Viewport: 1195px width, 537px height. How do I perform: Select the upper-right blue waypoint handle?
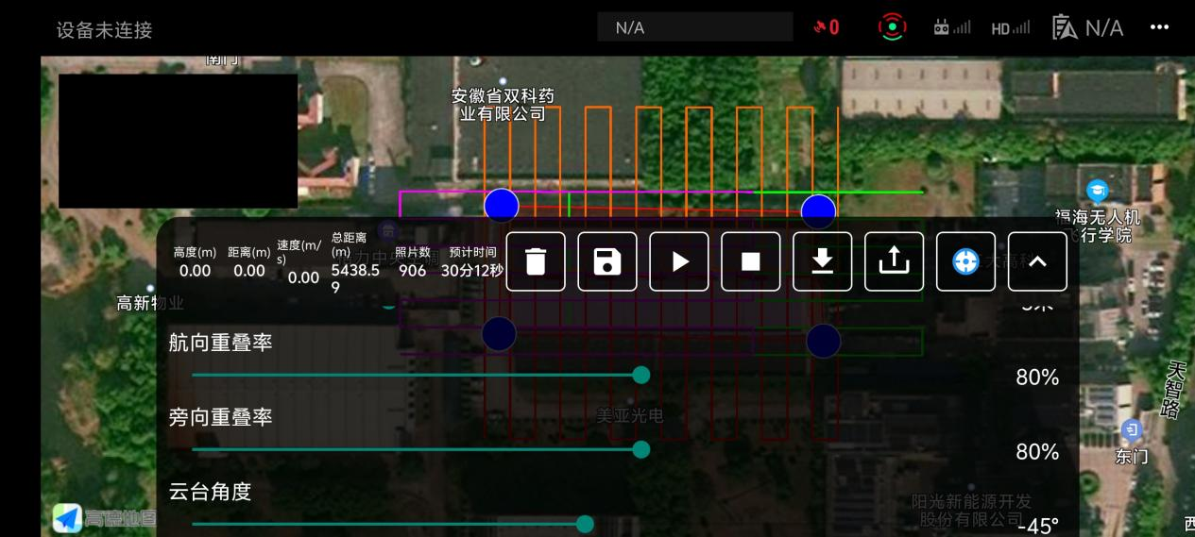click(818, 211)
